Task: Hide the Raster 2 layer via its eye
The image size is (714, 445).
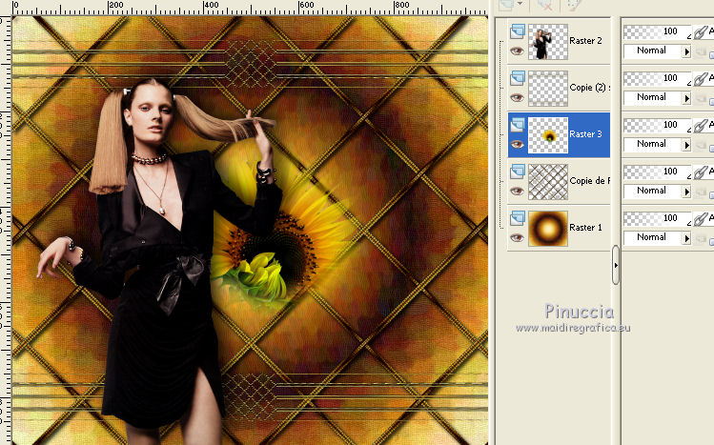Action: (x=517, y=51)
